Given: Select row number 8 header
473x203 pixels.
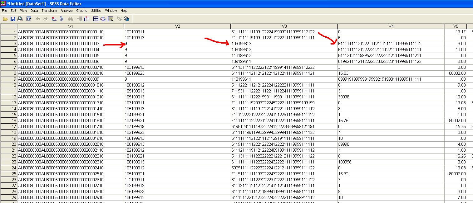Looking at the screenshot, I should [8, 73].
